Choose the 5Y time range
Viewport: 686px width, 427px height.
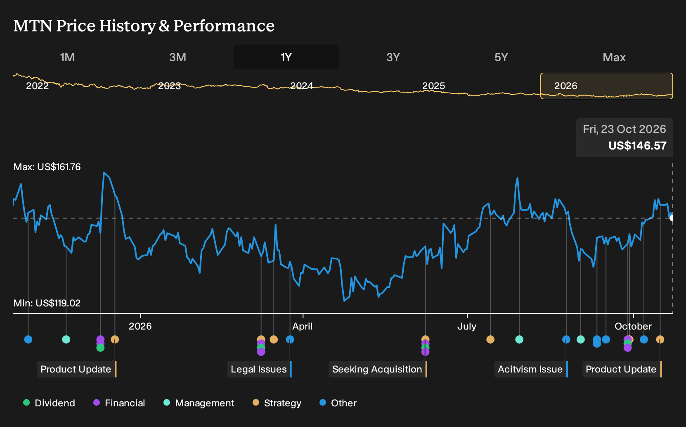point(501,57)
